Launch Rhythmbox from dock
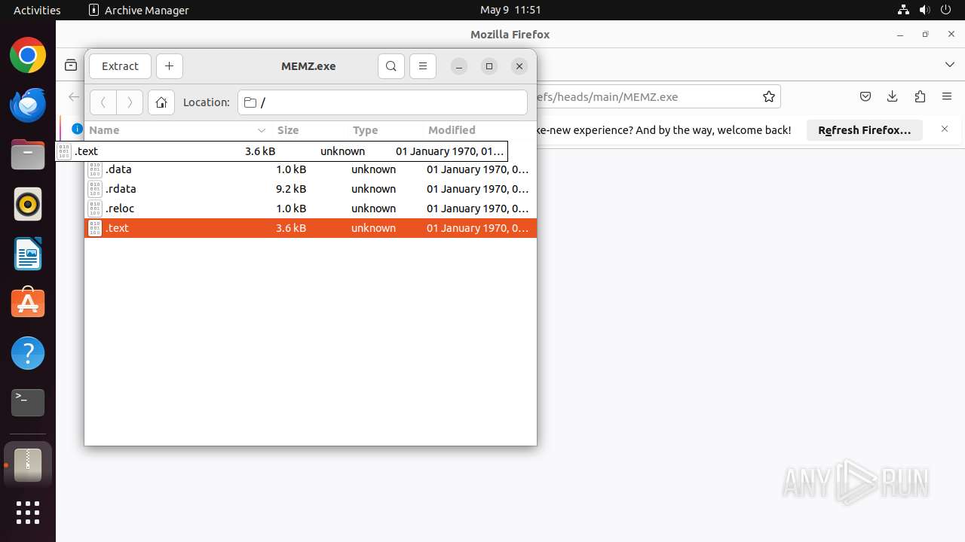Image resolution: width=965 pixels, height=542 pixels. (x=28, y=204)
